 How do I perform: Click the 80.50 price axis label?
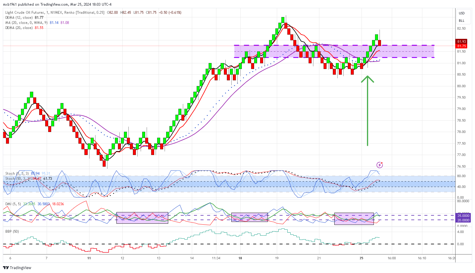point(461,75)
